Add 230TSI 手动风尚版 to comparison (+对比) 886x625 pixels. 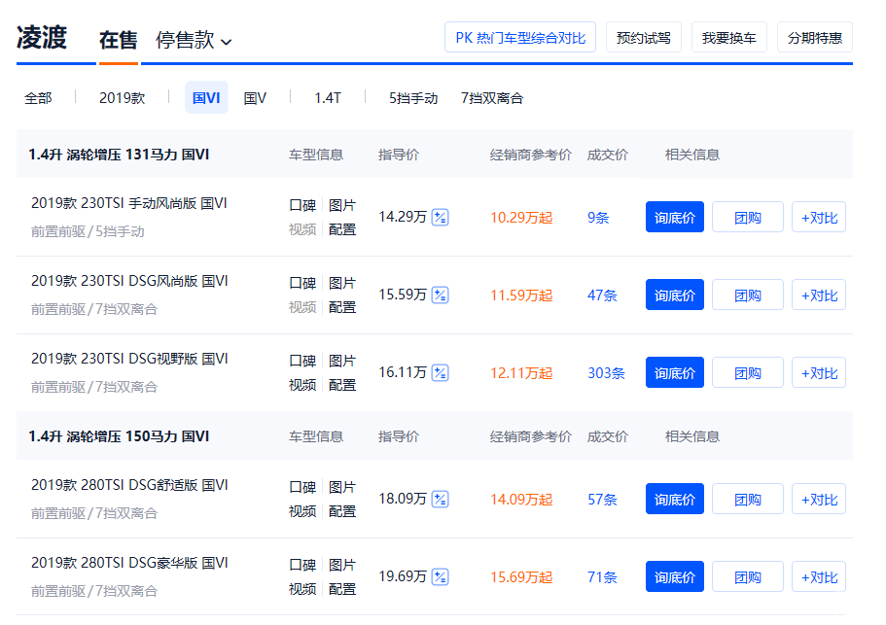(x=818, y=217)
